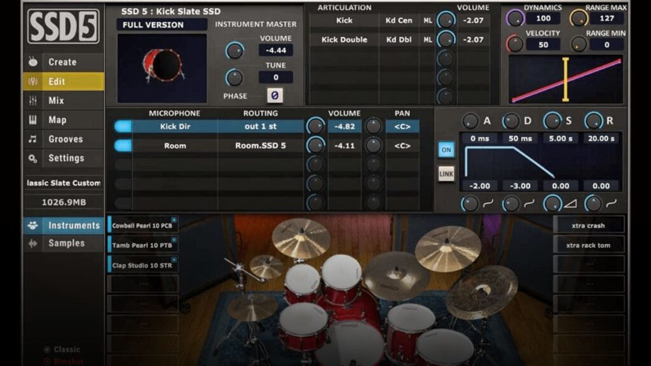Screen dimensions: 651x366
Task: Adjust the Kick Dir microphone volume knob
Action: pos(315,126)
